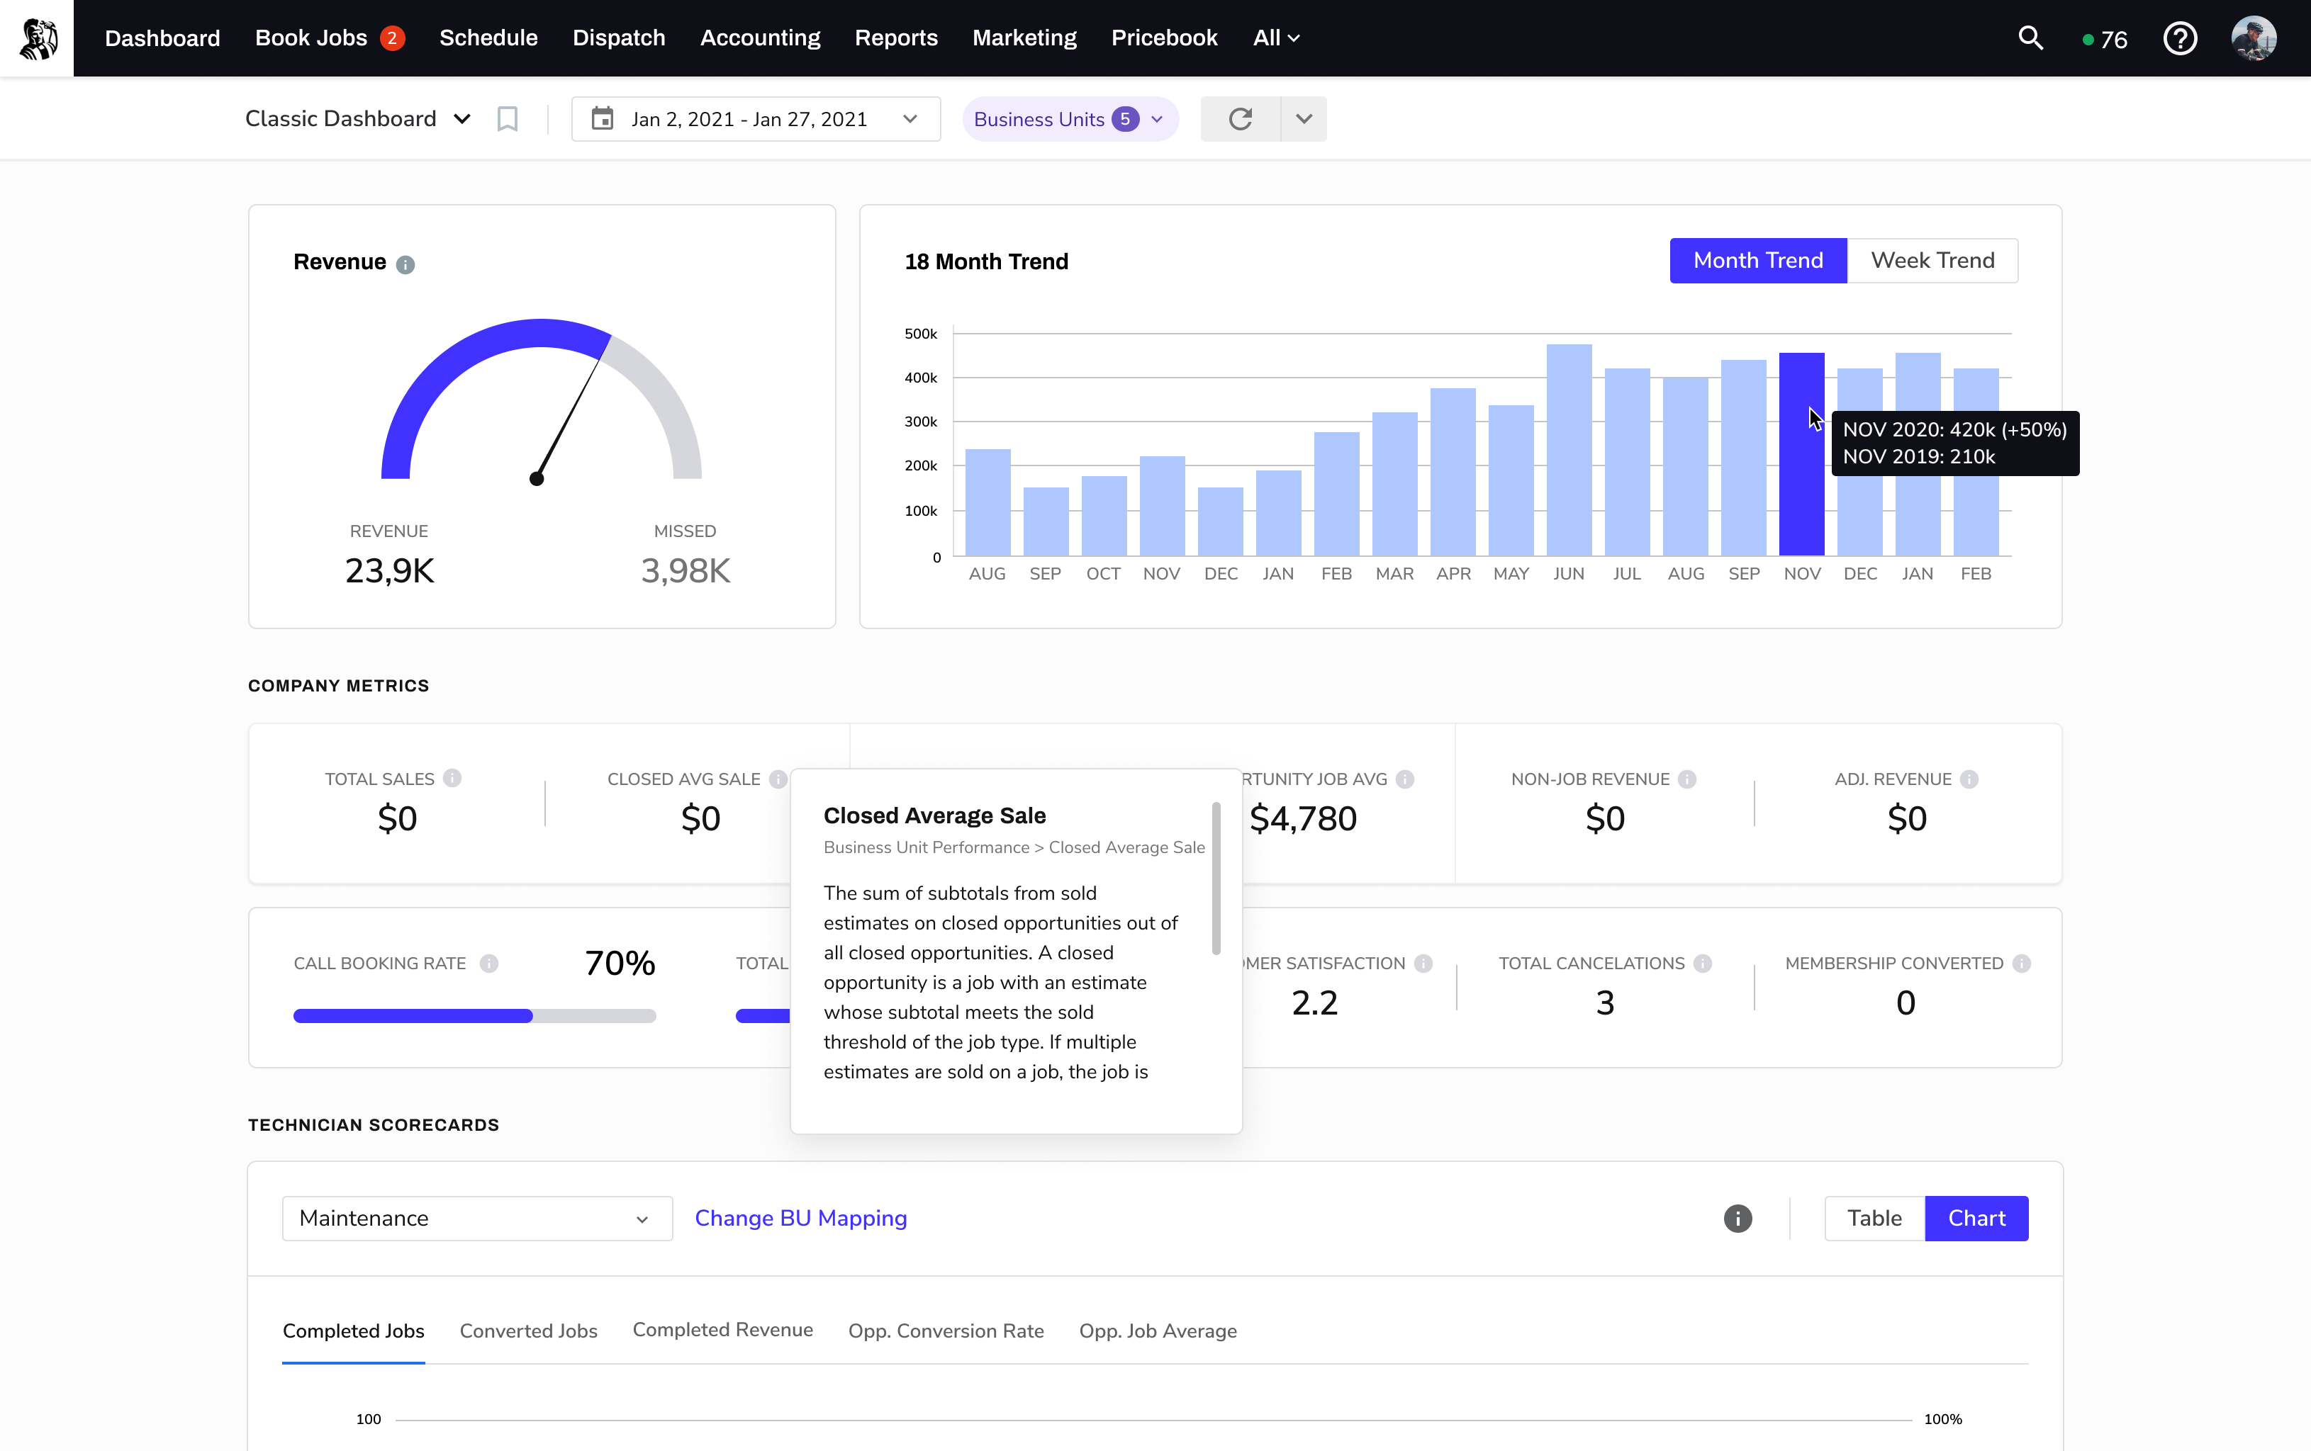Click the Revenue info icon
The image size is (2311, 1451).
click(x=405, y=265)
